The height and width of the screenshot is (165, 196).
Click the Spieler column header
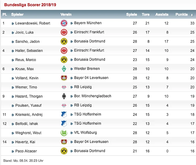[x=17, y=15]
